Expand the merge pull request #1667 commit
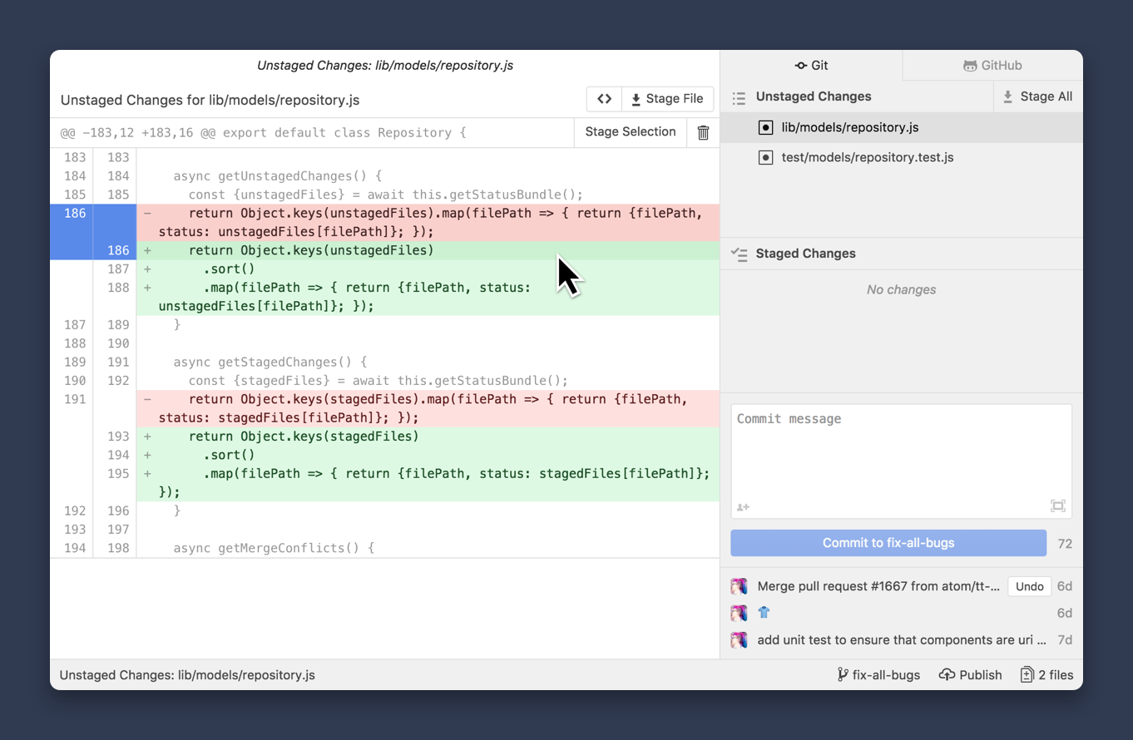1133x740 pixels. pos(878,586)
